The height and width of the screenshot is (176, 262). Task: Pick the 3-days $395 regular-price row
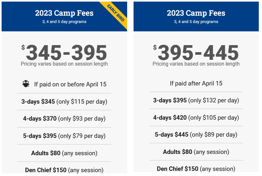tap(196, 100)
